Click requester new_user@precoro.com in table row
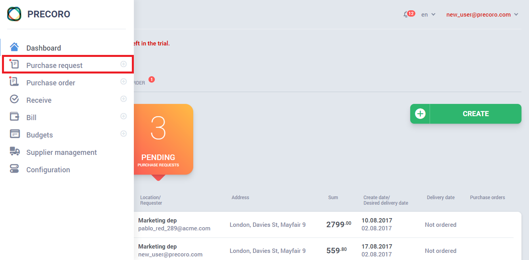The height and width of the screenshot is (260, 529). pyautogui.click(x=170, y=254)
